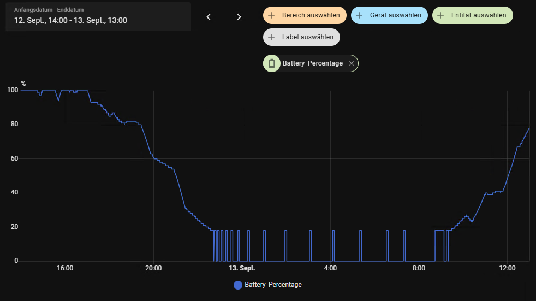This screenshot has width=536, height=301.
Task: Toggle Battery_Percentage series via legend text
Action: point(273,285)
